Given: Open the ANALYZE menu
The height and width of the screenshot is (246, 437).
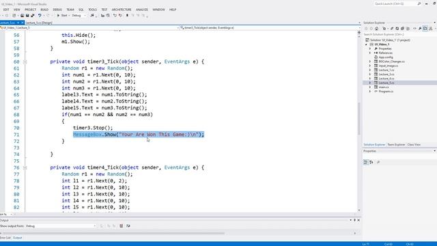Looking at the screenshot, I should (x=142, y=10).
